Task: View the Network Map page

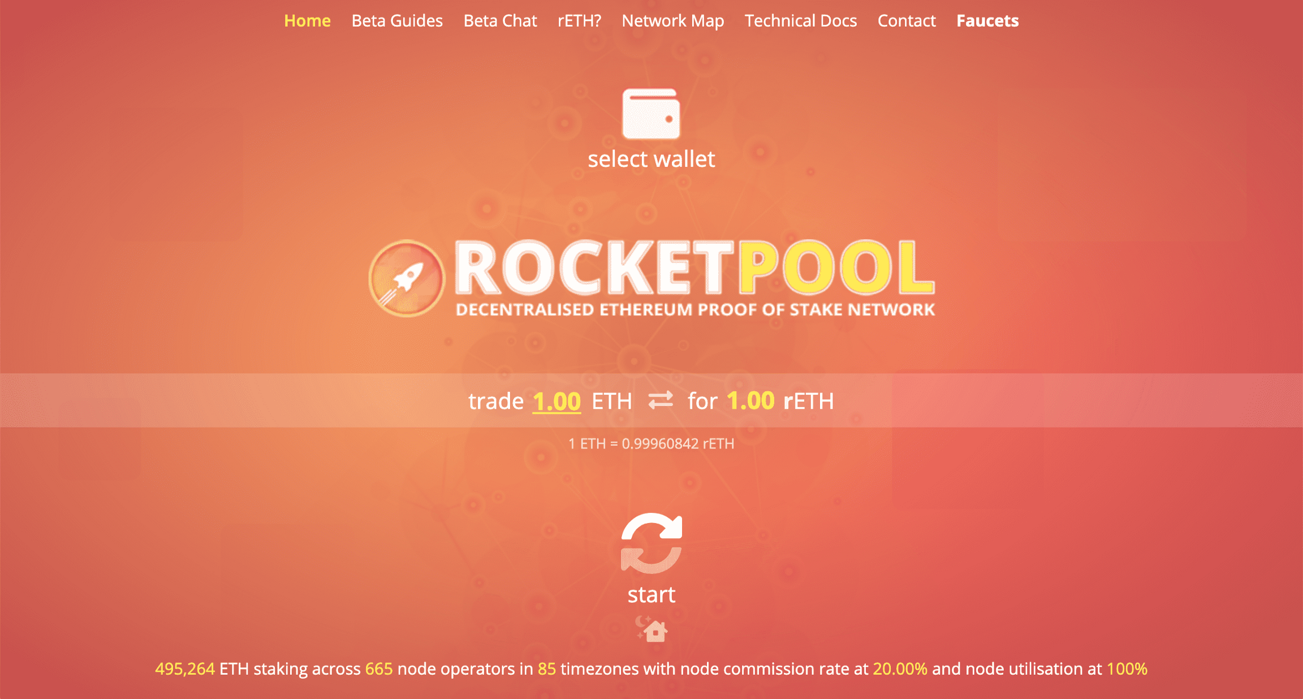Action: pos(673,21)
